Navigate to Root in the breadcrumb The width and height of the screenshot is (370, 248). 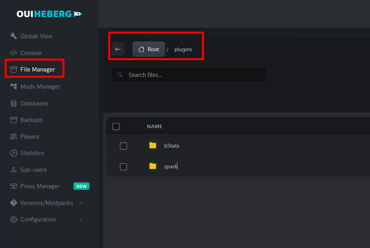click(149, 49)
